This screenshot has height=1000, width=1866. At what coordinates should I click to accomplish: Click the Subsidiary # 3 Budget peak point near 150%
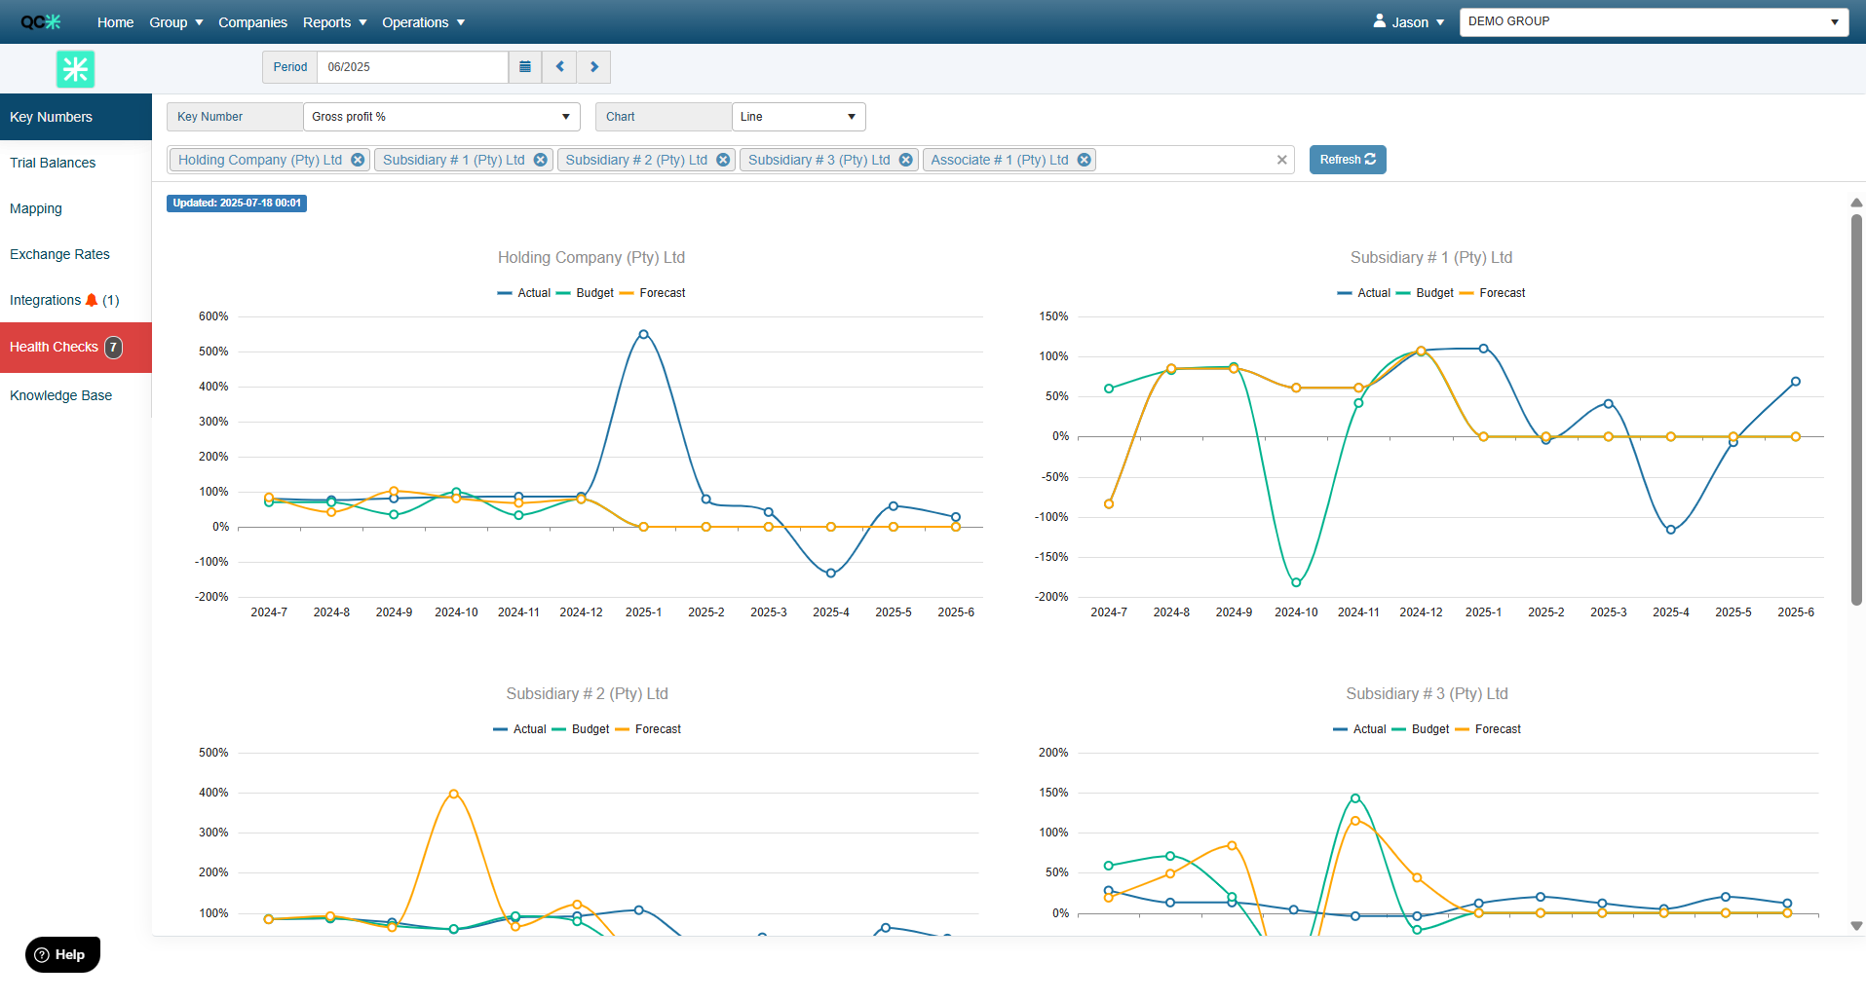1355,798
